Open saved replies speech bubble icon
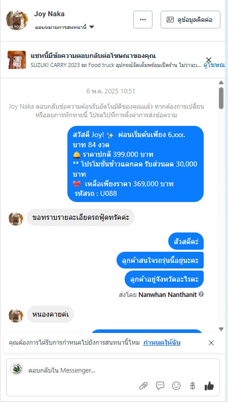 coord(160,386)
